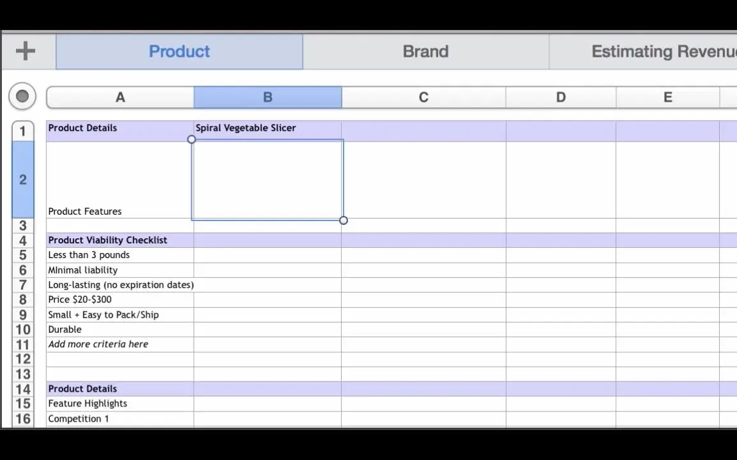Select column C header

[x=424, y=97]
